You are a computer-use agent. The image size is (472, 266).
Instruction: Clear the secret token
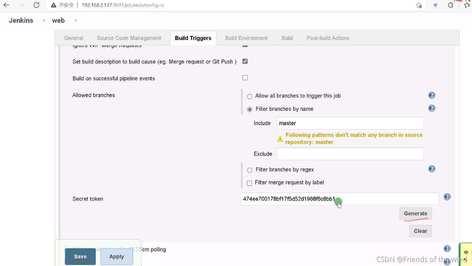(420, 231)
